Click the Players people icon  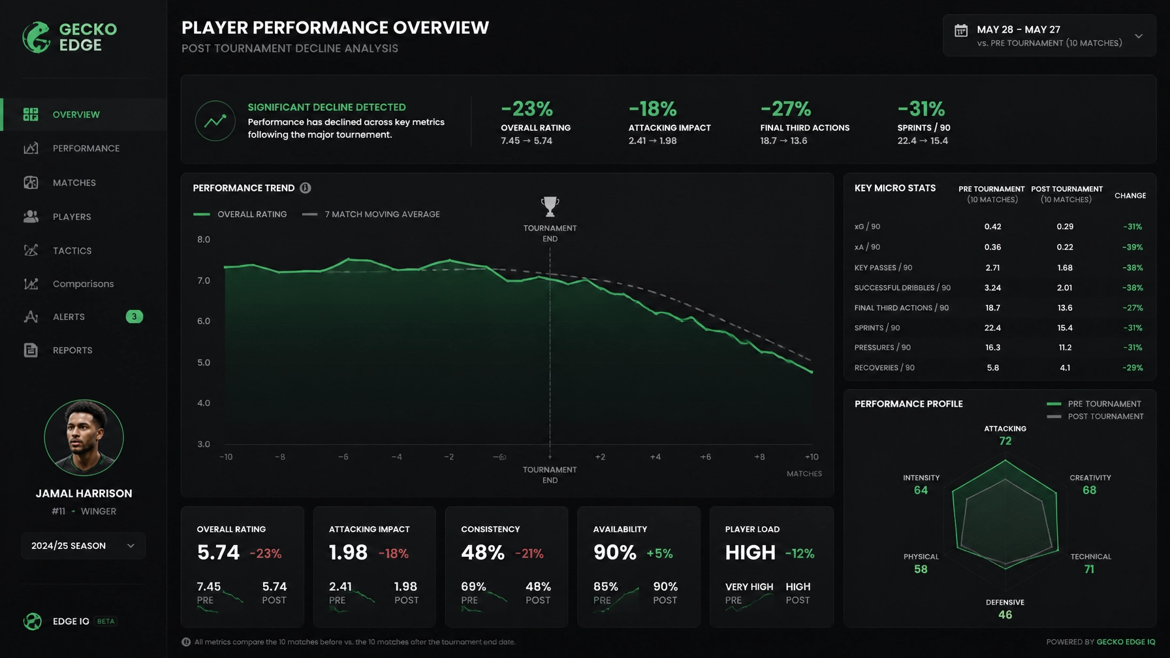point(31,217)
